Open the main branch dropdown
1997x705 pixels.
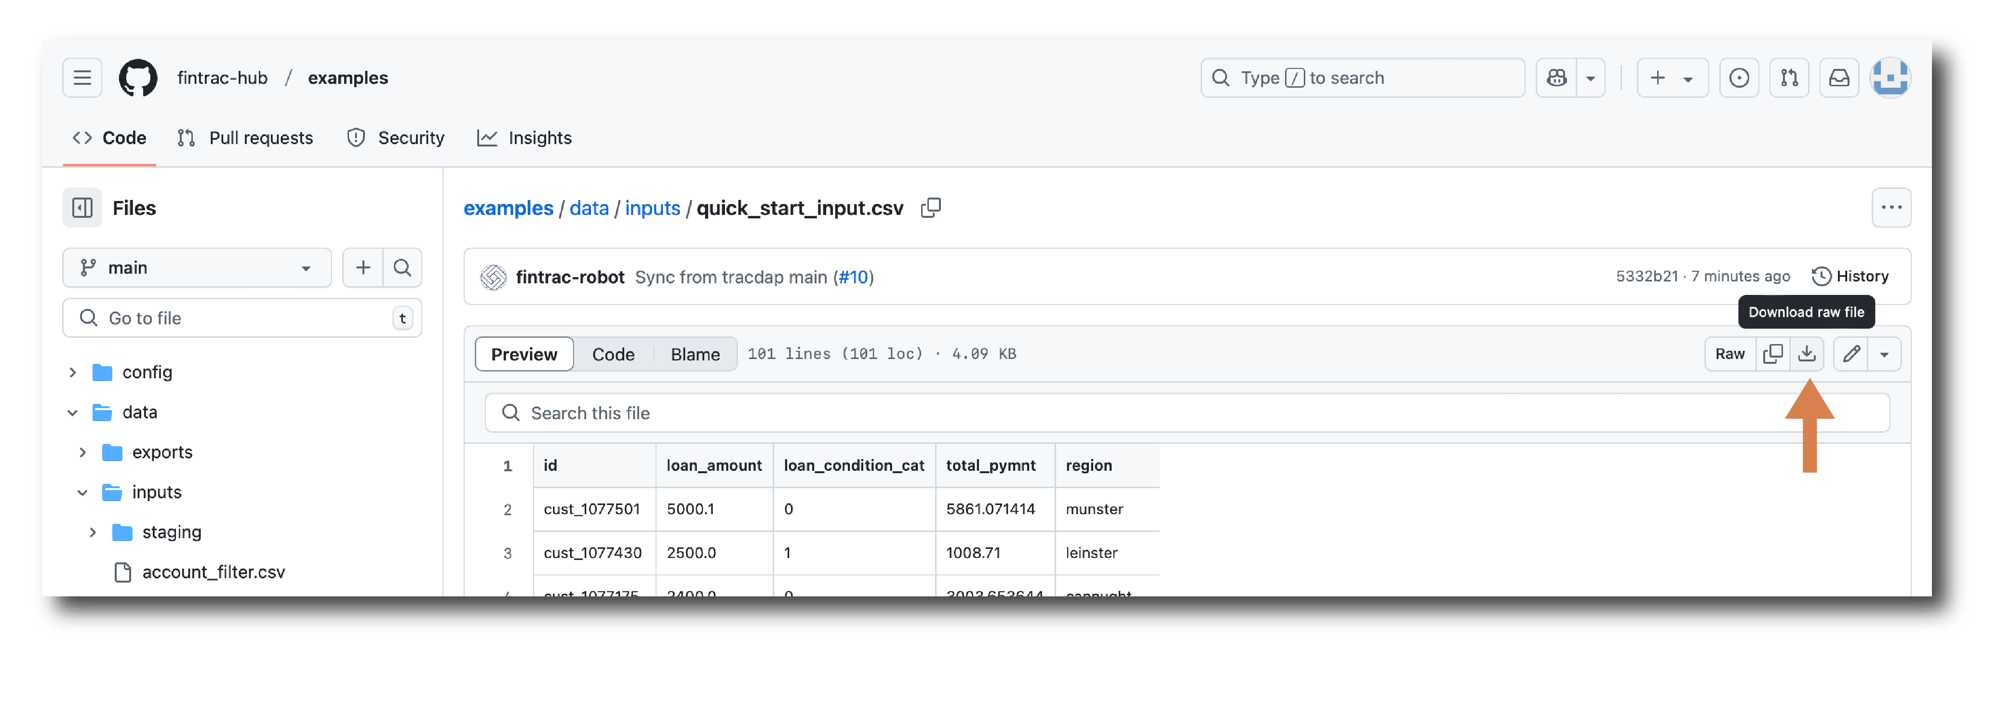[x=197, y=267]
